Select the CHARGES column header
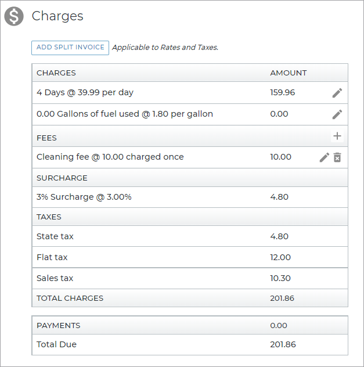 click(x=56, y=73)
